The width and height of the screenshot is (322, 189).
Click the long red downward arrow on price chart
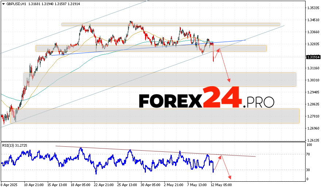tap(225, 66)
